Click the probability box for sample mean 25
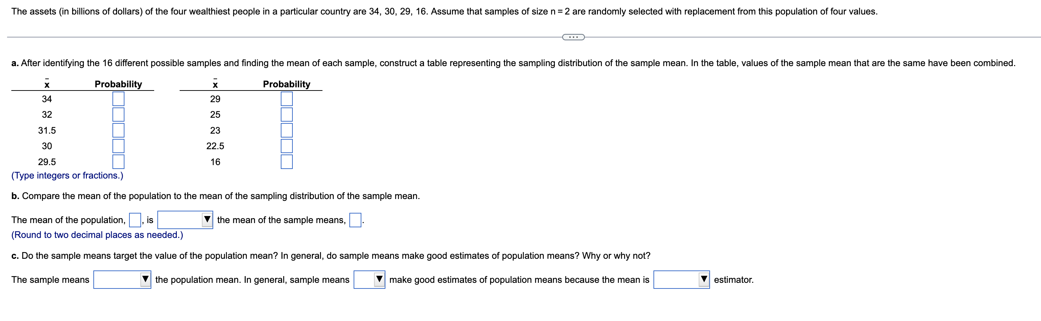Screen dimensions: 1041x321 286,115
